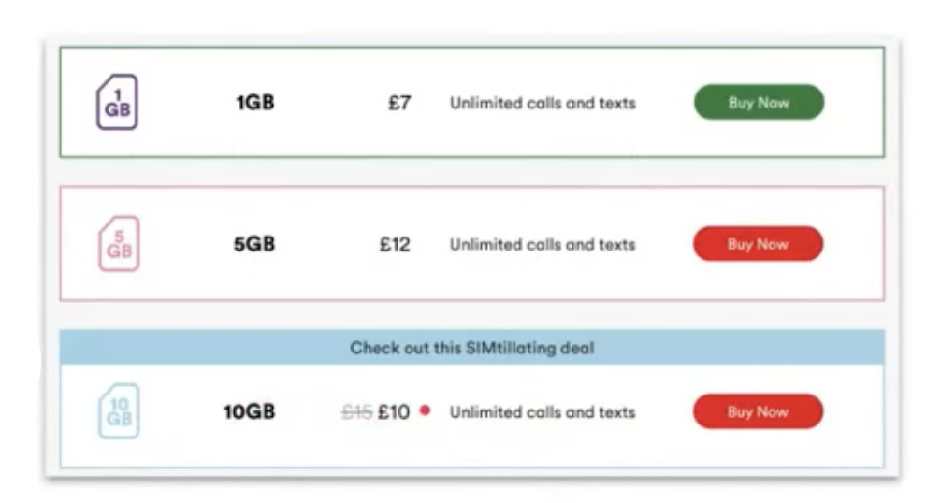Select the green-bordered 1GB plan card
The width and height of the screenshot is (926, 503).
(x=471, y=102)
